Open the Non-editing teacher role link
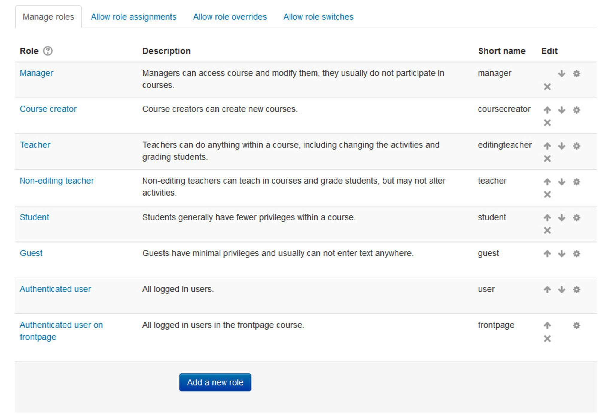This screenshot has height=417, width=606. 57,181
